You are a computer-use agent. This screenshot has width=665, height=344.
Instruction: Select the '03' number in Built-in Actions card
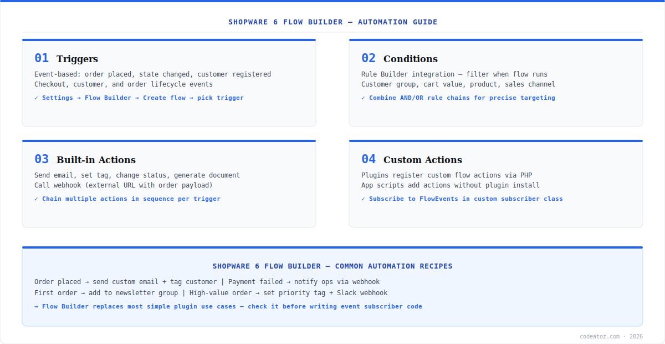(x=42, y=159)
